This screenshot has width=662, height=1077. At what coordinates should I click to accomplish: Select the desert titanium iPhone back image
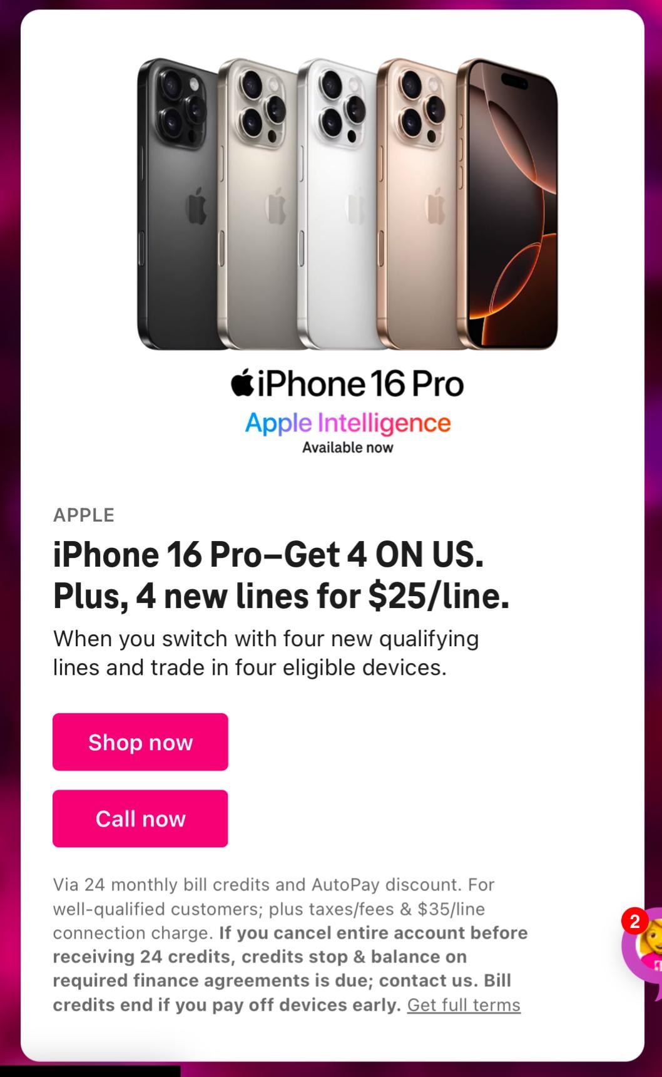pyautogui.click(x=416, y=204)
